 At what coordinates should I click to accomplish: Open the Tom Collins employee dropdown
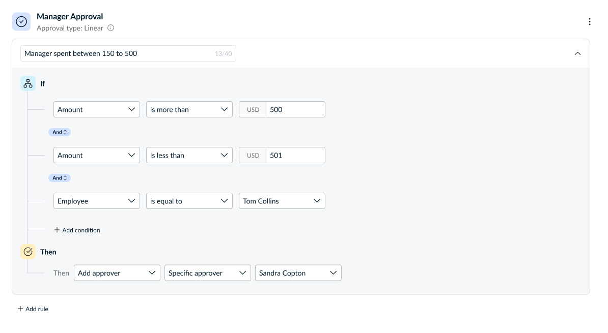pyautogui.click(x=282, y=201)
